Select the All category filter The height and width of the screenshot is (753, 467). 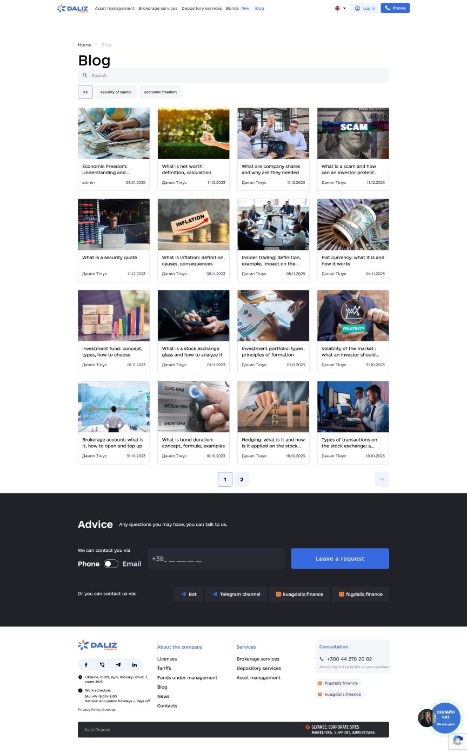click(85, 92)
